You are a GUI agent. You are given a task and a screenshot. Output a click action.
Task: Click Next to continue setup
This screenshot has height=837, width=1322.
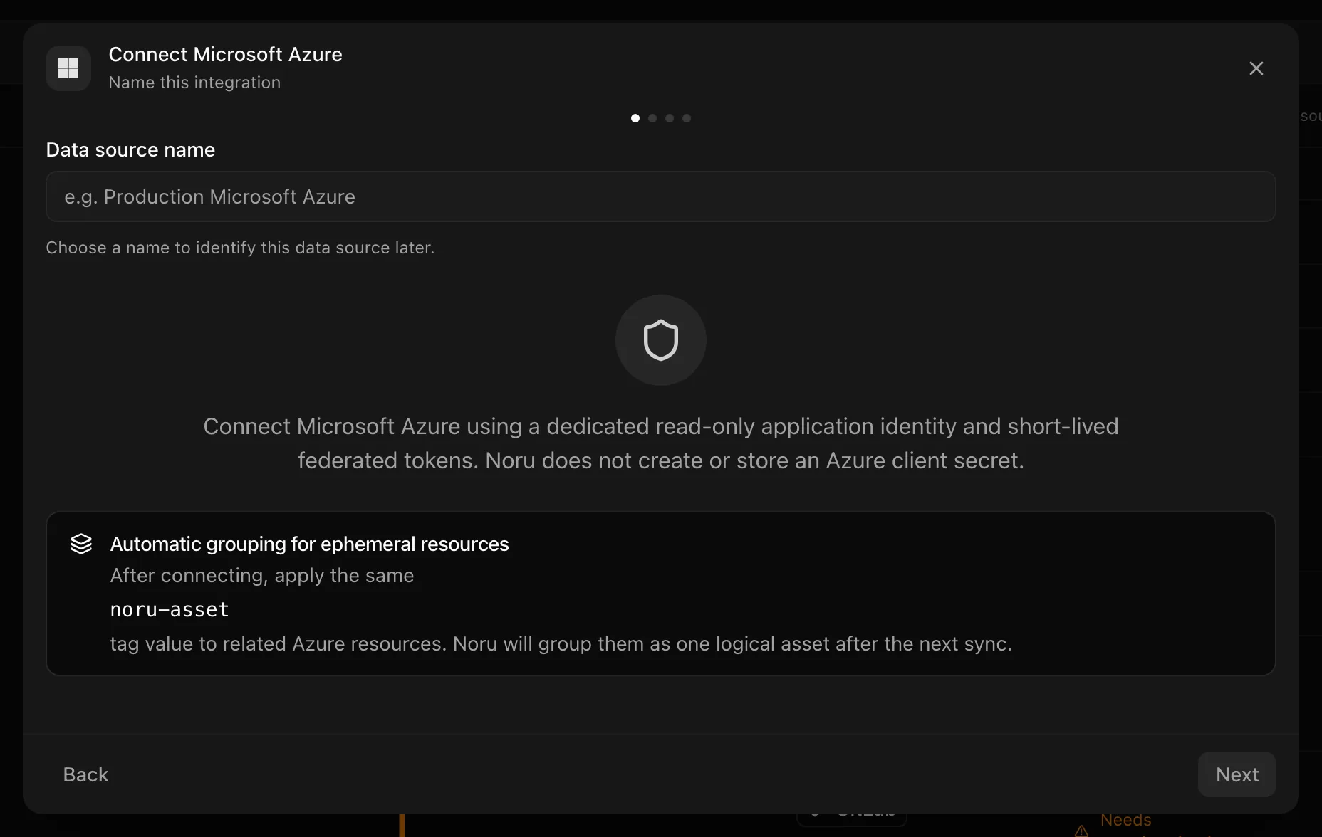coord(1237,774)
